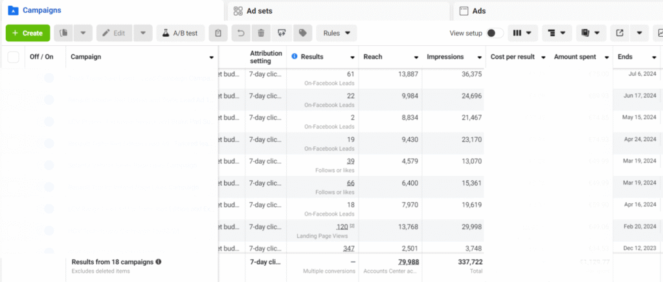
Task: Toggle the View setup switch
Action: coord(495,34)
